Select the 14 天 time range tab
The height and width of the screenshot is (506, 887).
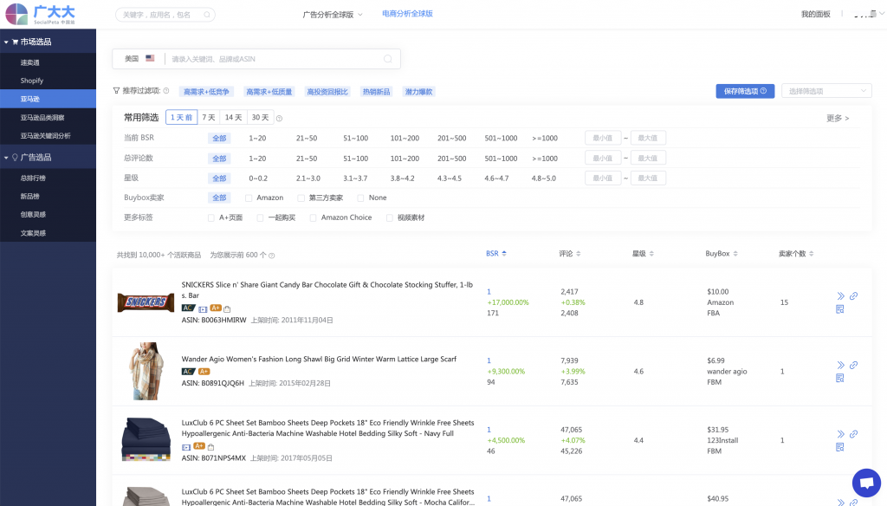(x=233, y=117)
